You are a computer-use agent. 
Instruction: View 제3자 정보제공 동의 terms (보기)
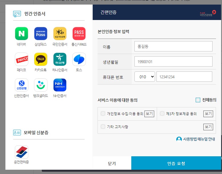[x=208, y=114]
